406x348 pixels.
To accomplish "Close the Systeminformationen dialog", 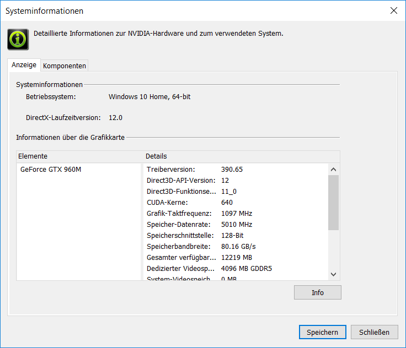I will click(x=393, y=10).
